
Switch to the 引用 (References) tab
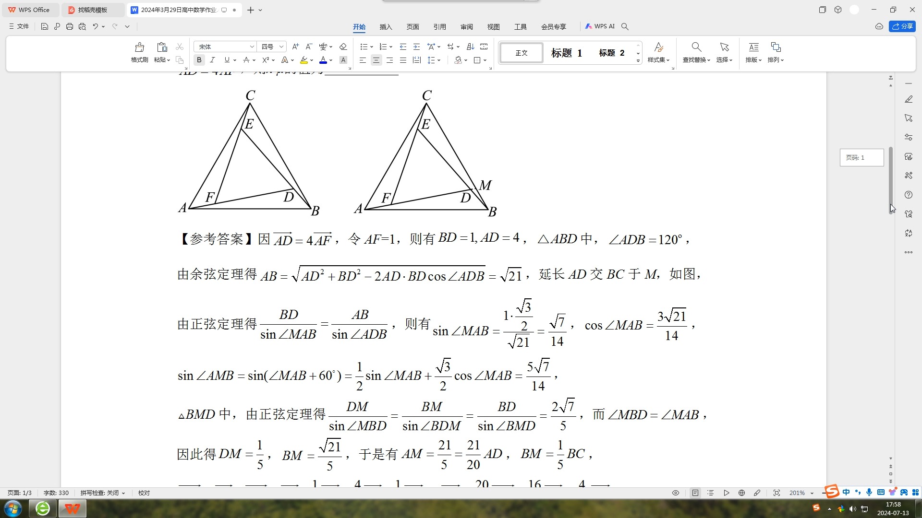(440, 27)
